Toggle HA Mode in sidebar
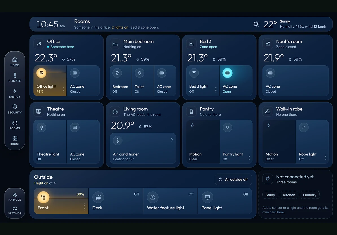The height and width of the screenshot is (235, 337). coord(15,197)
